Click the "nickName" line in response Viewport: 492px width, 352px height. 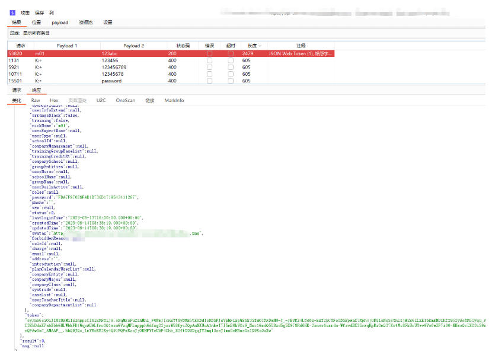point(50,126)
